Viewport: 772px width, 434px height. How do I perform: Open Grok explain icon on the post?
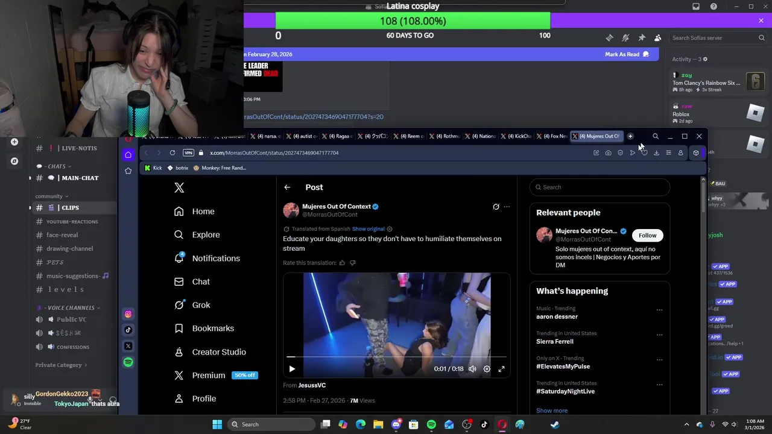coord(496,207)
